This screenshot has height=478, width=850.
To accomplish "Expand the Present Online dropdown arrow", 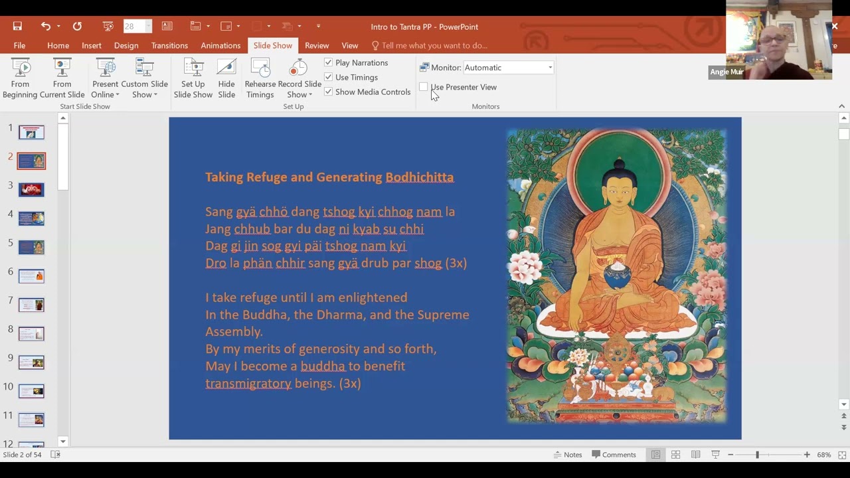I will [x=118, y=95].
